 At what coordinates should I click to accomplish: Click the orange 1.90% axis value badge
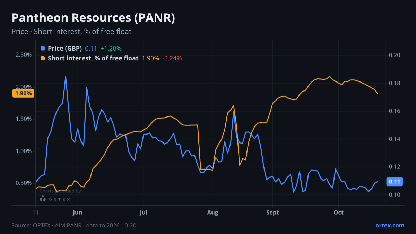point(24,93)
